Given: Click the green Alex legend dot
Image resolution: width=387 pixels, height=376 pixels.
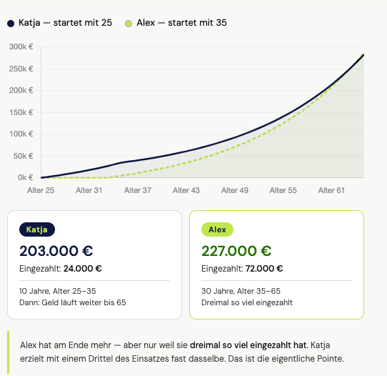Looking at the screenshot, I should (x=129, y=24).
